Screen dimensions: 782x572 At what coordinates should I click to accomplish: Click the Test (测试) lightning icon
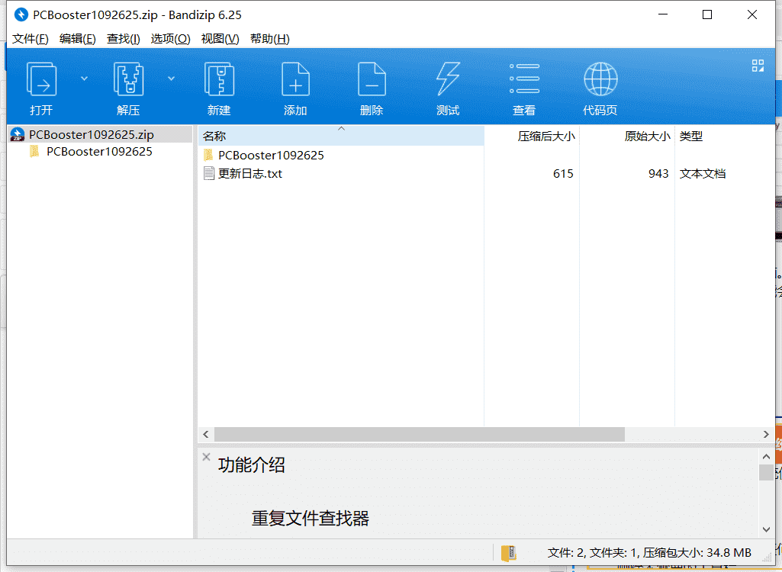click(x=448, y=79)
